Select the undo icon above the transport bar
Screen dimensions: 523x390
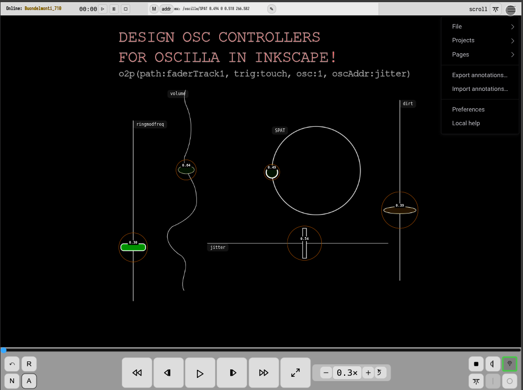11,364
